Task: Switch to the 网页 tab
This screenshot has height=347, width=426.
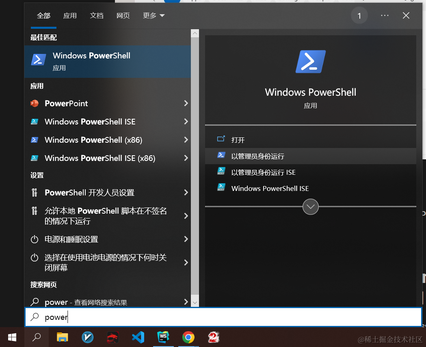Action: click(x=123, y=16)
